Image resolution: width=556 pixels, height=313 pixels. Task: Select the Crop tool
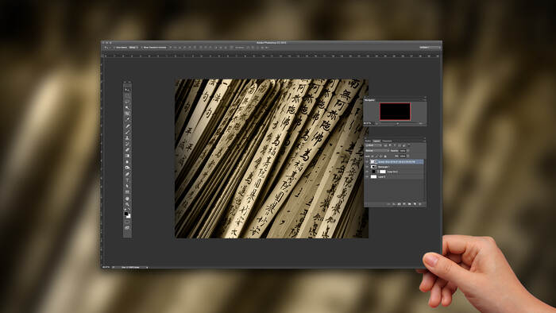pyautogui.click(x=127, y=114)
